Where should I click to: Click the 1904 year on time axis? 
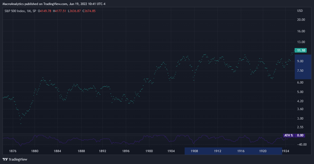point(171,151)
